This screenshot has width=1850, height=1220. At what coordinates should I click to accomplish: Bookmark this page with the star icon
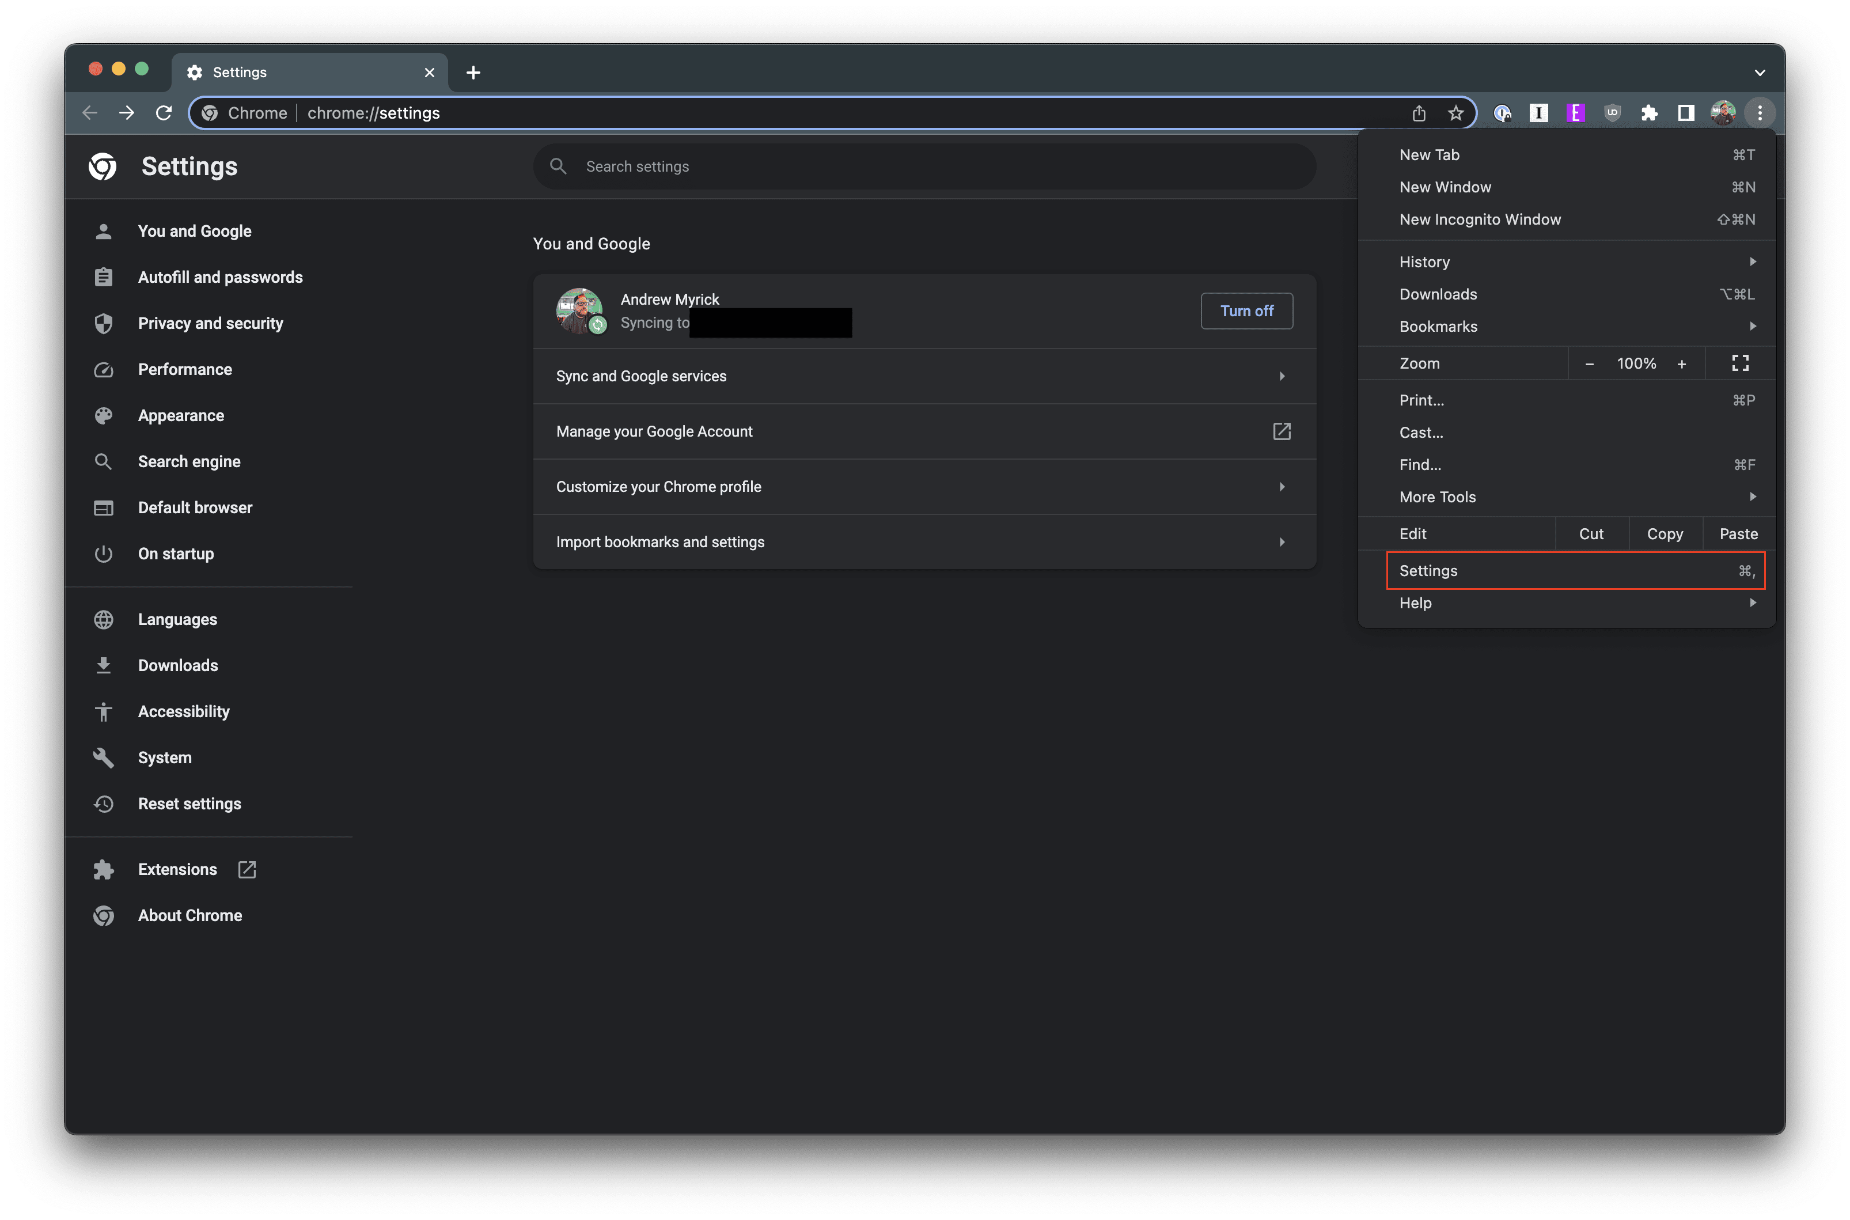click(1455, 113)
